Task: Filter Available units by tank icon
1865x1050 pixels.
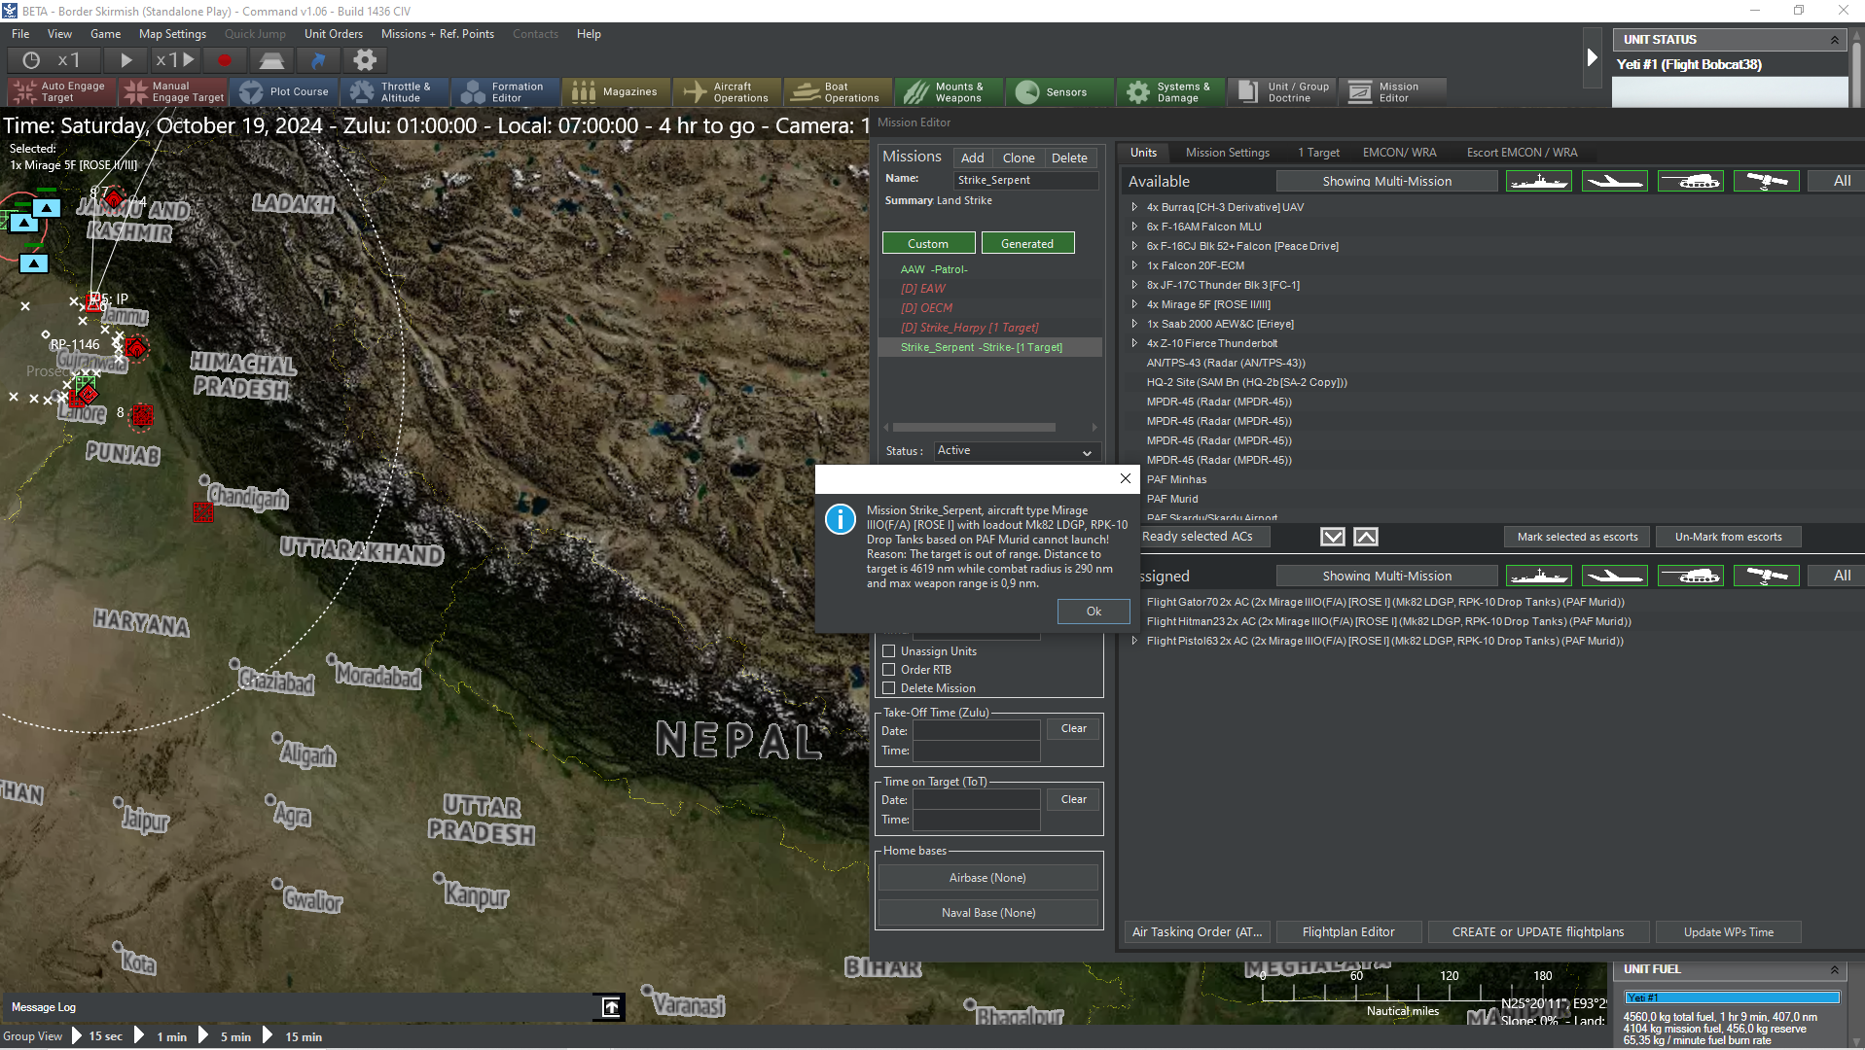Action: point(1690,182)
